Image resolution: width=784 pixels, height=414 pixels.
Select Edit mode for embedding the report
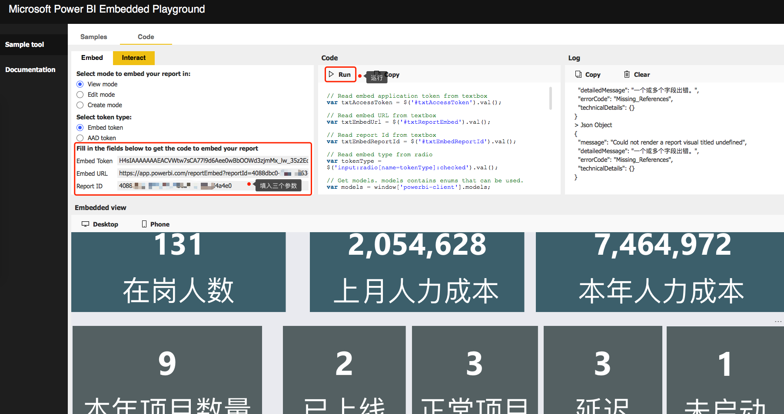click(x=80, y=94)
